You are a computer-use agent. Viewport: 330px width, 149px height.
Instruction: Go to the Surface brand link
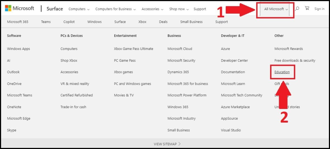coord(55,9)
